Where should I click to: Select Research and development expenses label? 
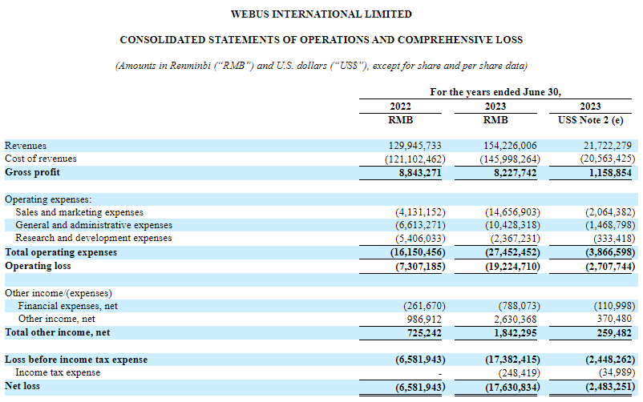click(x=94, y=239)
